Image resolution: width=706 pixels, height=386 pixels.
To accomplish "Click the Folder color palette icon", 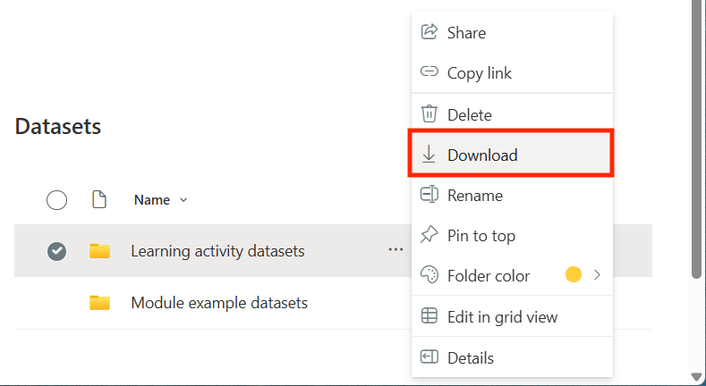I will (x=430, y=275).
